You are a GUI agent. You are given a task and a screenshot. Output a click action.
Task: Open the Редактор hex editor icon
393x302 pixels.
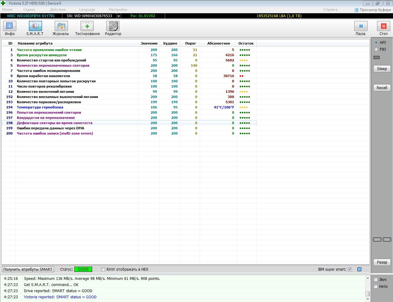coord(113,26)
